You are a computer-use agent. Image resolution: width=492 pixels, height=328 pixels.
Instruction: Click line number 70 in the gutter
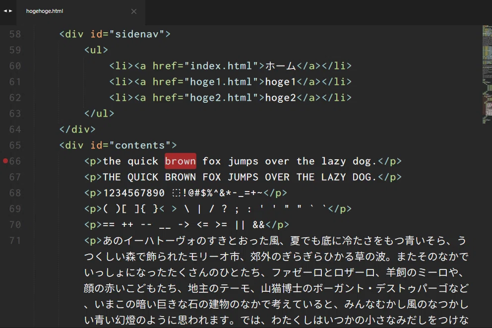(x=15, y=225)
